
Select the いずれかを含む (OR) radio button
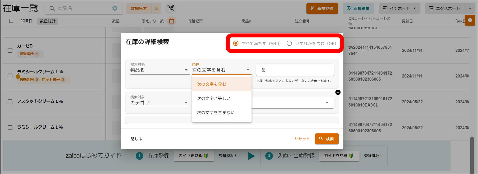point(289,43)
